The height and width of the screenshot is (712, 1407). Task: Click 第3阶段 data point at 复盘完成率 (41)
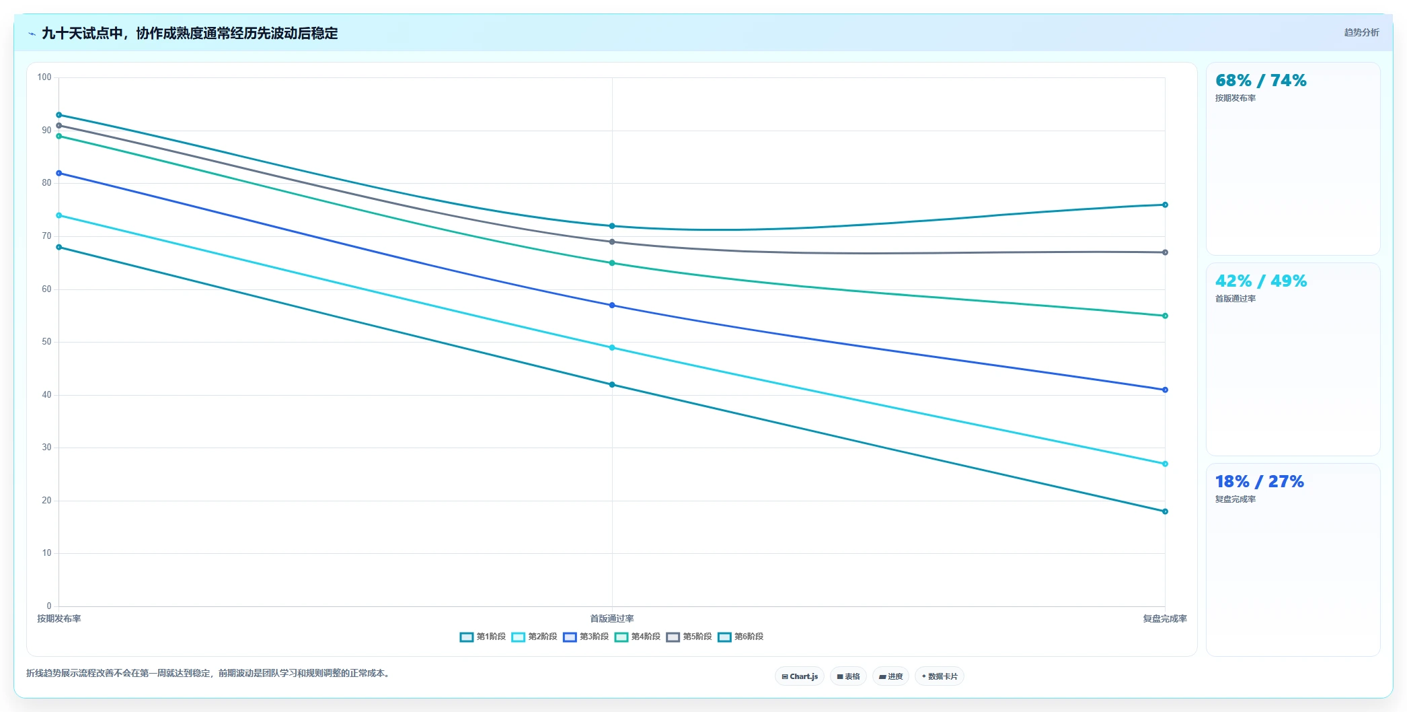1165,390
